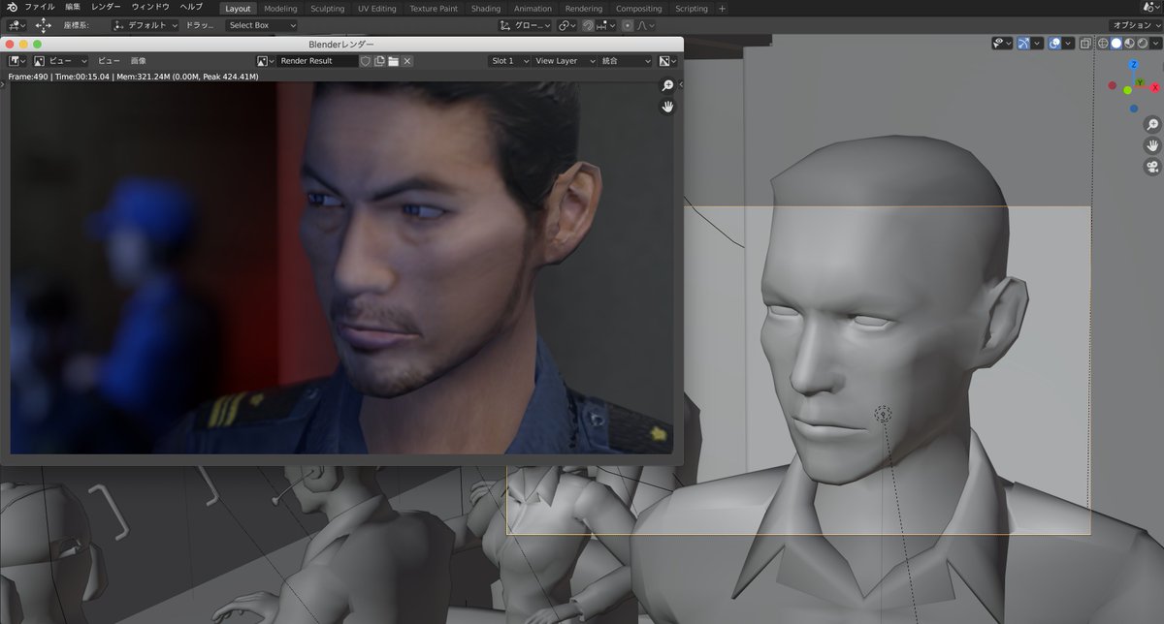Switch to the Shading workspace tab
Image resolution: width=1164 pixels, height=624 pixels.
pyautogui.click(x=485, y=8)
